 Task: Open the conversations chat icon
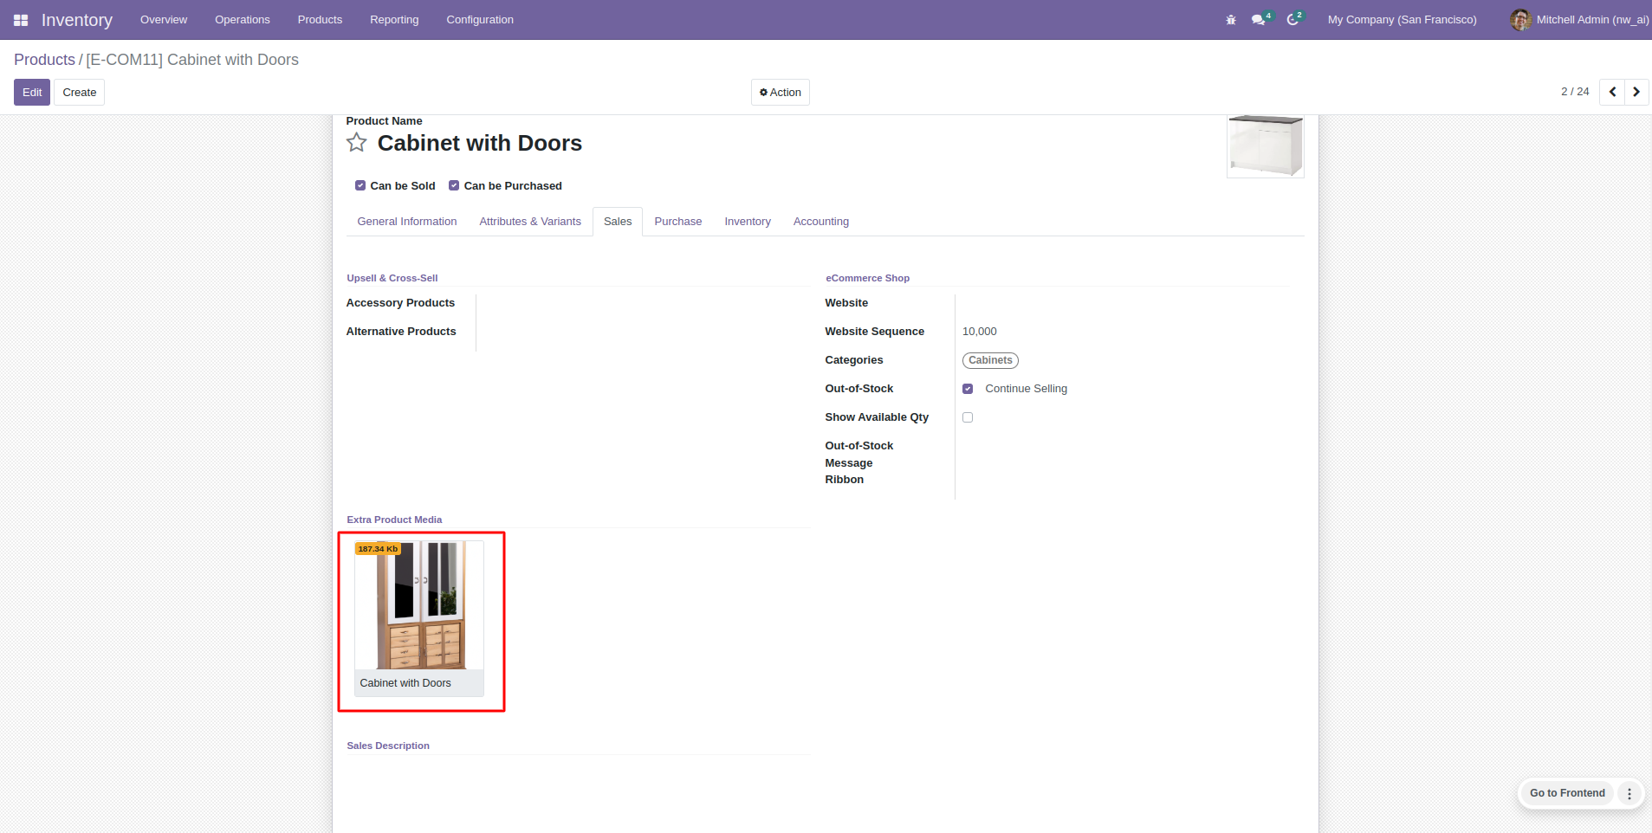point(1259,20)
